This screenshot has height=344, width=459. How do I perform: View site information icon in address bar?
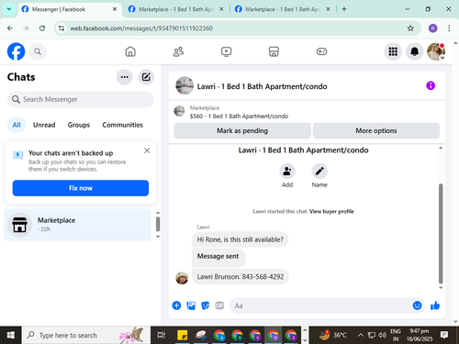pos(62,28)
